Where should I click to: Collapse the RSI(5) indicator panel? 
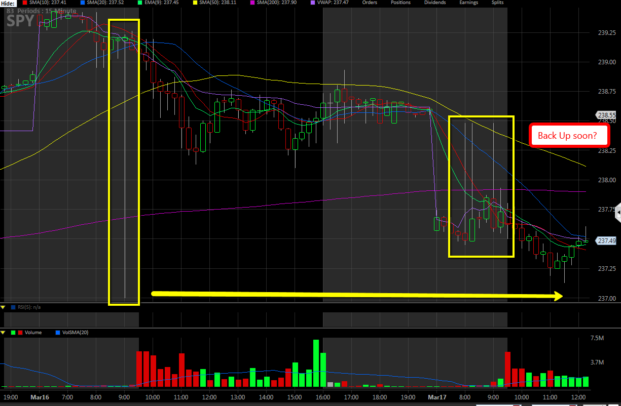pos(3,307)
